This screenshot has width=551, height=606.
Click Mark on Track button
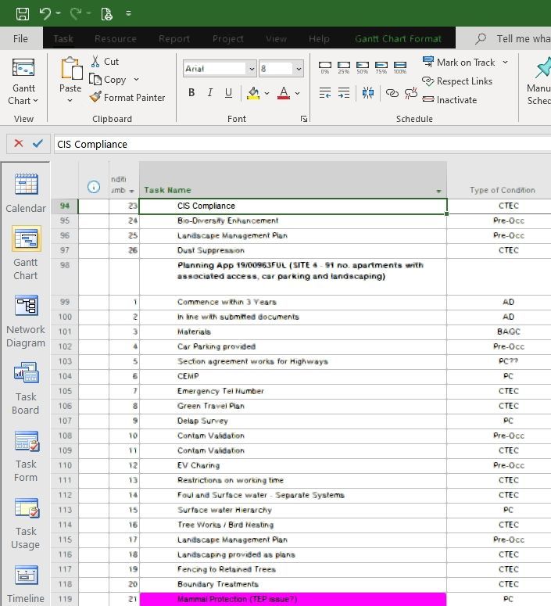coord(458,62)
